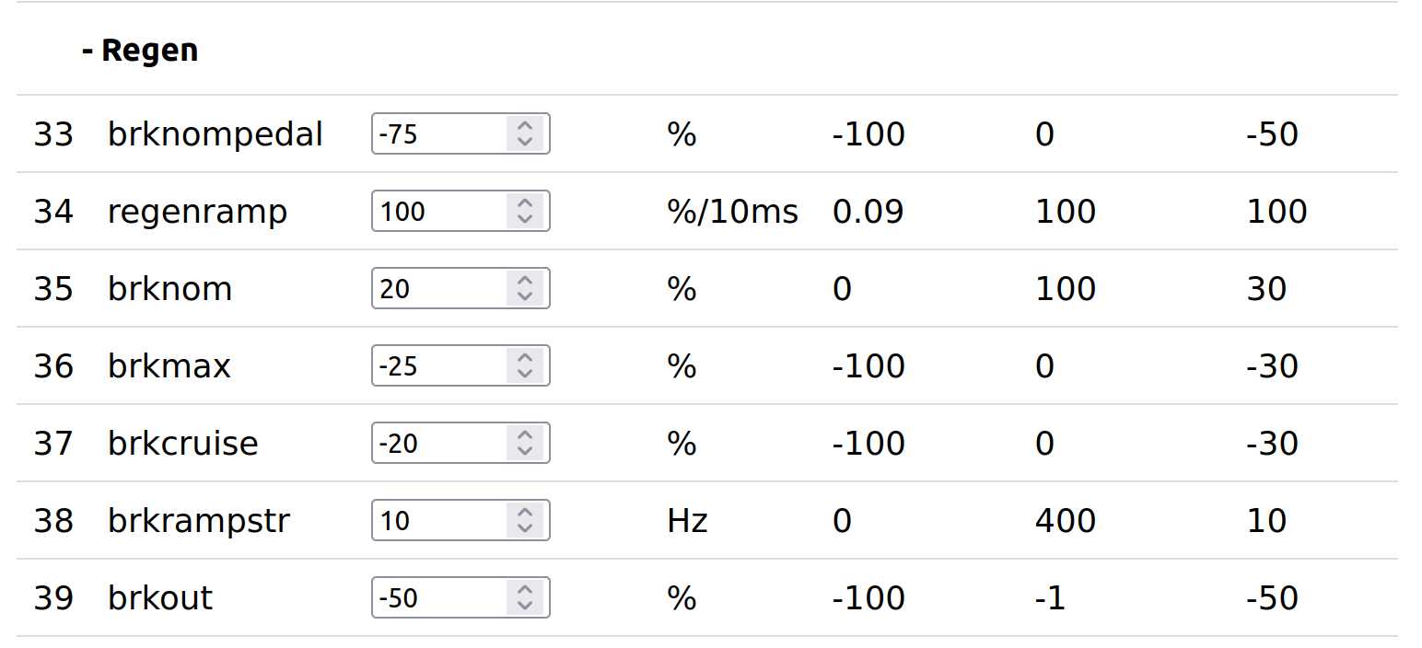The width and height of the screenshot is (1422, 648).
Task: Click the brkmax value input field
Action: (438, 366)
